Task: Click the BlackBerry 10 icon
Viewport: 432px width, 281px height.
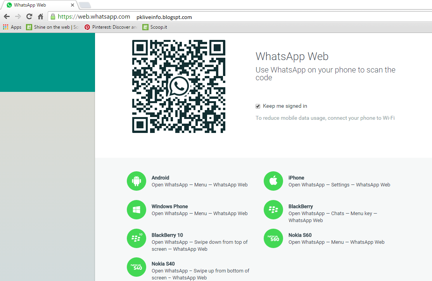Action: [137, 238]
